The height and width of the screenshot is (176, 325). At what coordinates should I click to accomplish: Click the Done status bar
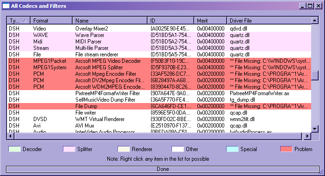click(163, 169)
